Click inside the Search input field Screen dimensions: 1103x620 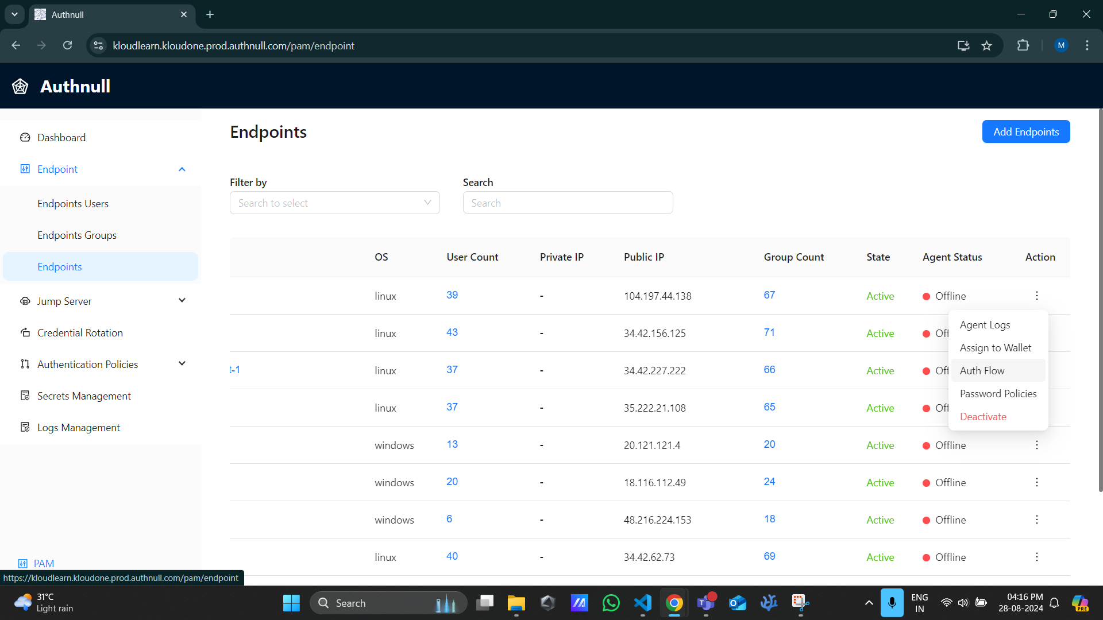568,203
